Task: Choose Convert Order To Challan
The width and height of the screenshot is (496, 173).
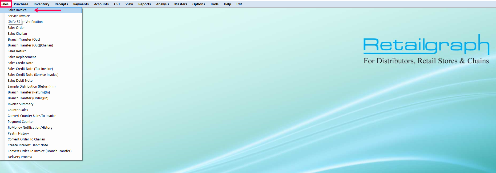Action: [41, 139]
